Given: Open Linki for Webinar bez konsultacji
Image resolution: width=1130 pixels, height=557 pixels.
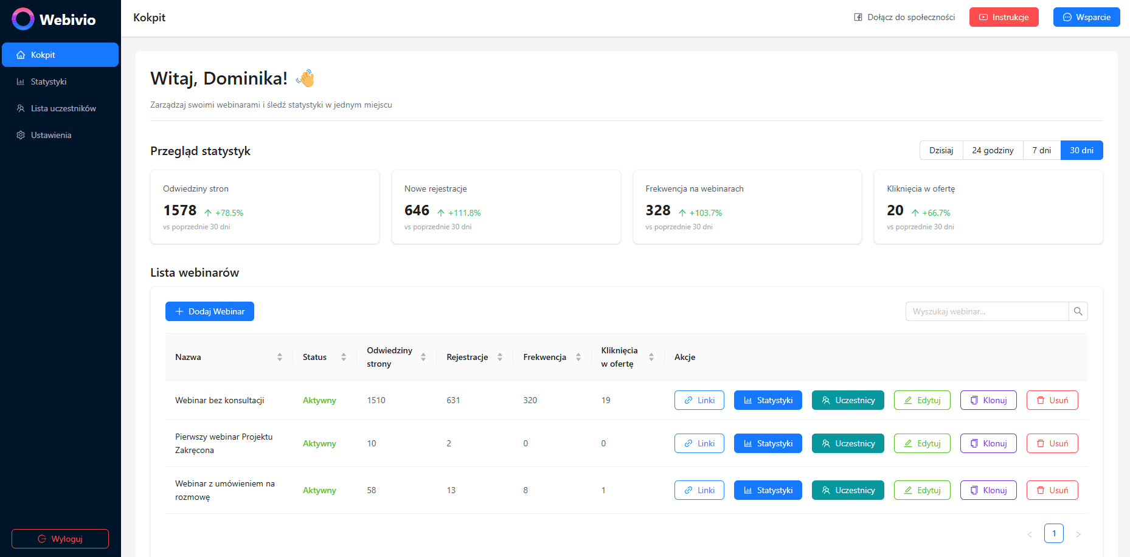Looking at the screenshot, I should (x=699, y=400).
